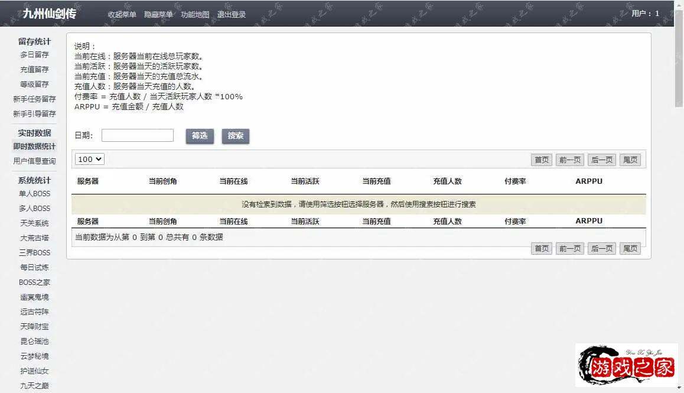
Task: Click the 搜索 search button
Action: [x=236, y=136]
